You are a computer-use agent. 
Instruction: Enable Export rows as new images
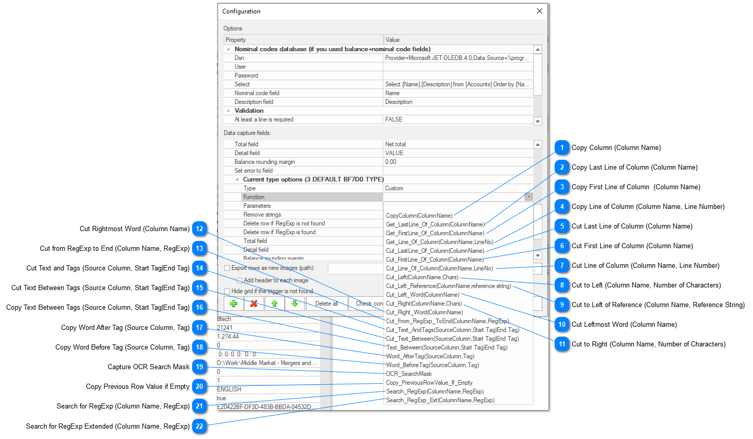pyautogui.click(x=226, y=268)
